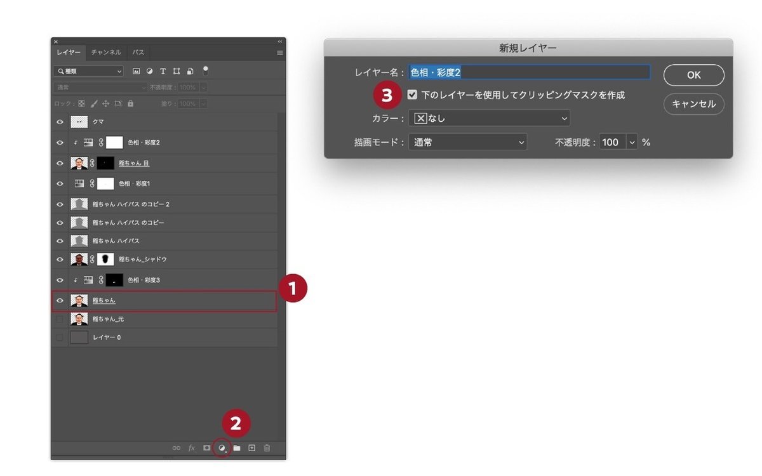762x476 pixels.
Task: Adjust the 不透明度 value stepper
Action: coord(632,142)
